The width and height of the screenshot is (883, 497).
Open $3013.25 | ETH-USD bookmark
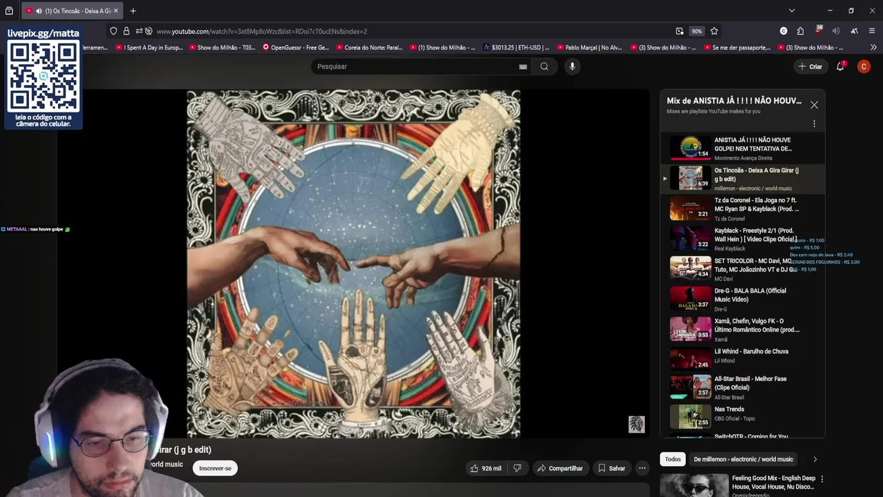pos(517,48)
